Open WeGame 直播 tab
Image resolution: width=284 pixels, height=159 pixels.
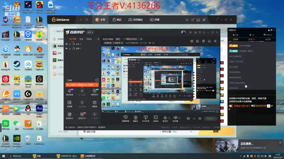point(155,20)
